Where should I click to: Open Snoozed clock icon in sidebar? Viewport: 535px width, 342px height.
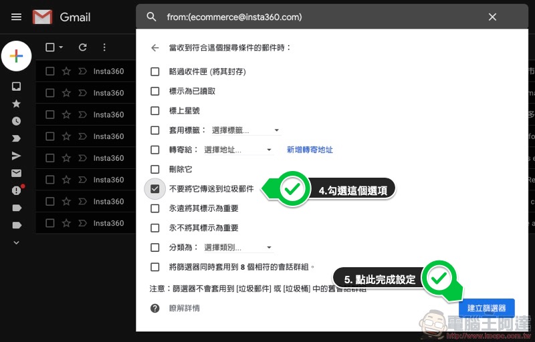(16, 121)
